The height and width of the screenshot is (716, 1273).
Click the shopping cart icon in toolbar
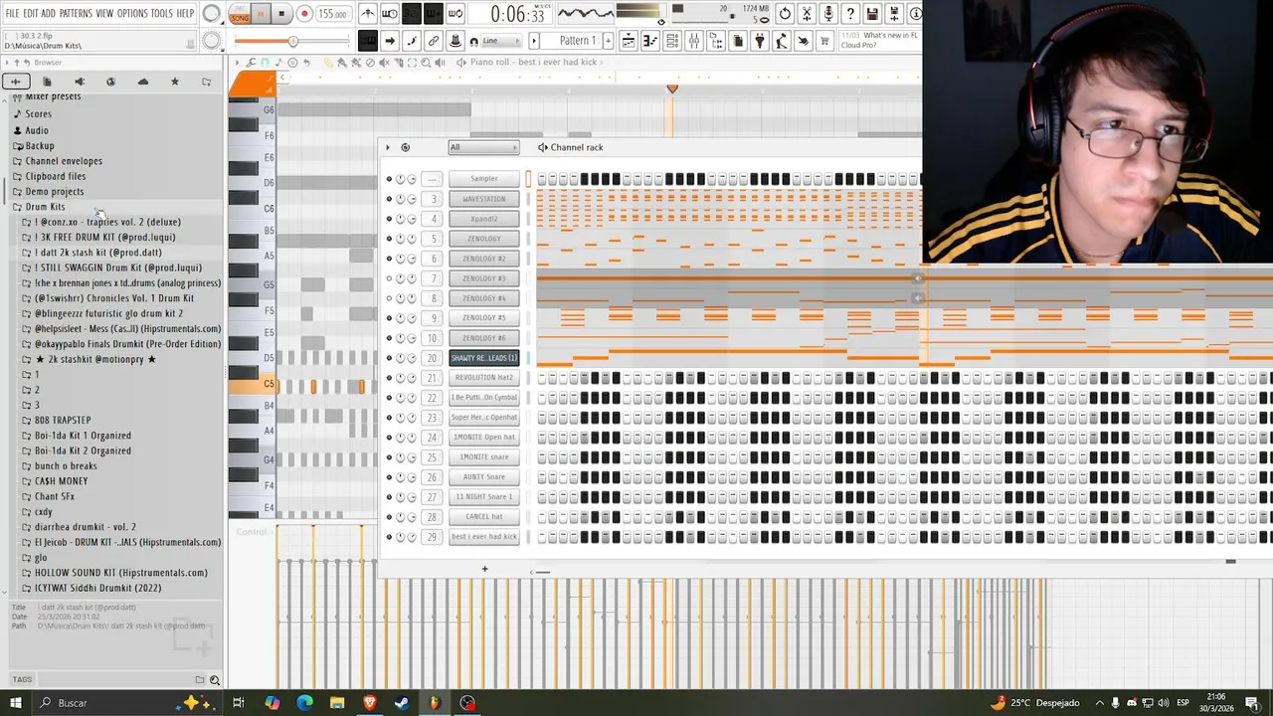(x=823, y=41)
